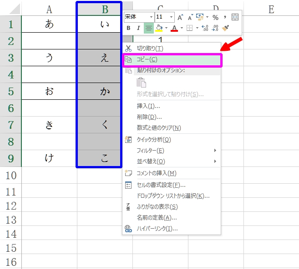Select column A header

49,9
